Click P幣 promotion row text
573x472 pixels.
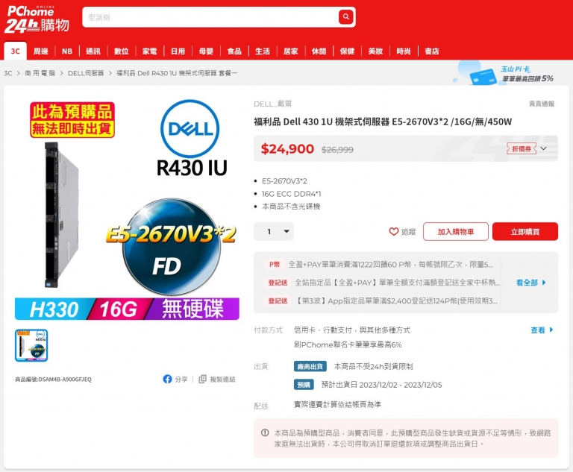pos(390,264)
